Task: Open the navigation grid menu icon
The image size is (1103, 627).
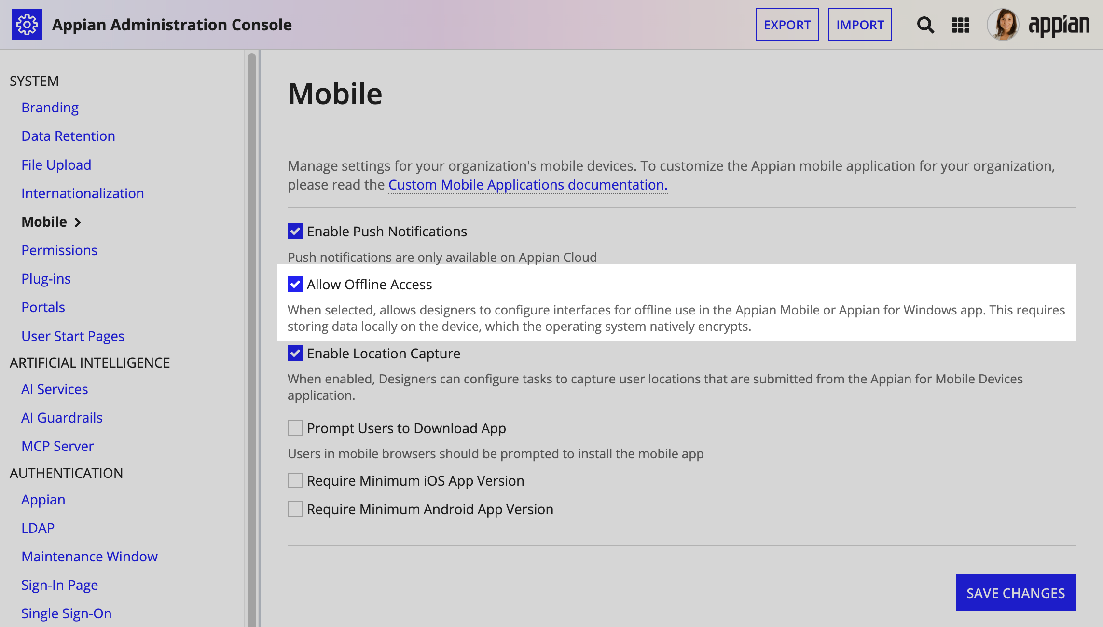Action: tap(960, 25)
